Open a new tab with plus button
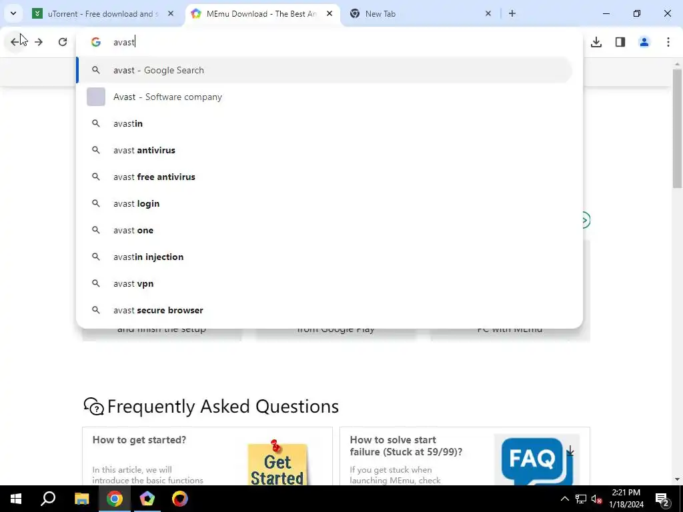683x512 pixels. click(x=512, y=13)
